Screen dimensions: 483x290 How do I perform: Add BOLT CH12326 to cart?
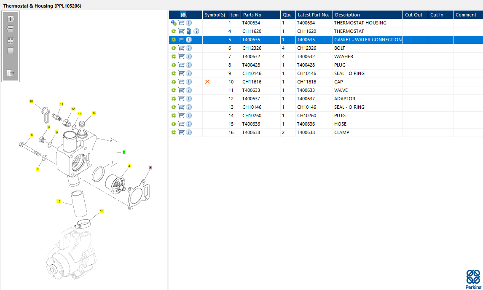pos(181,48)
